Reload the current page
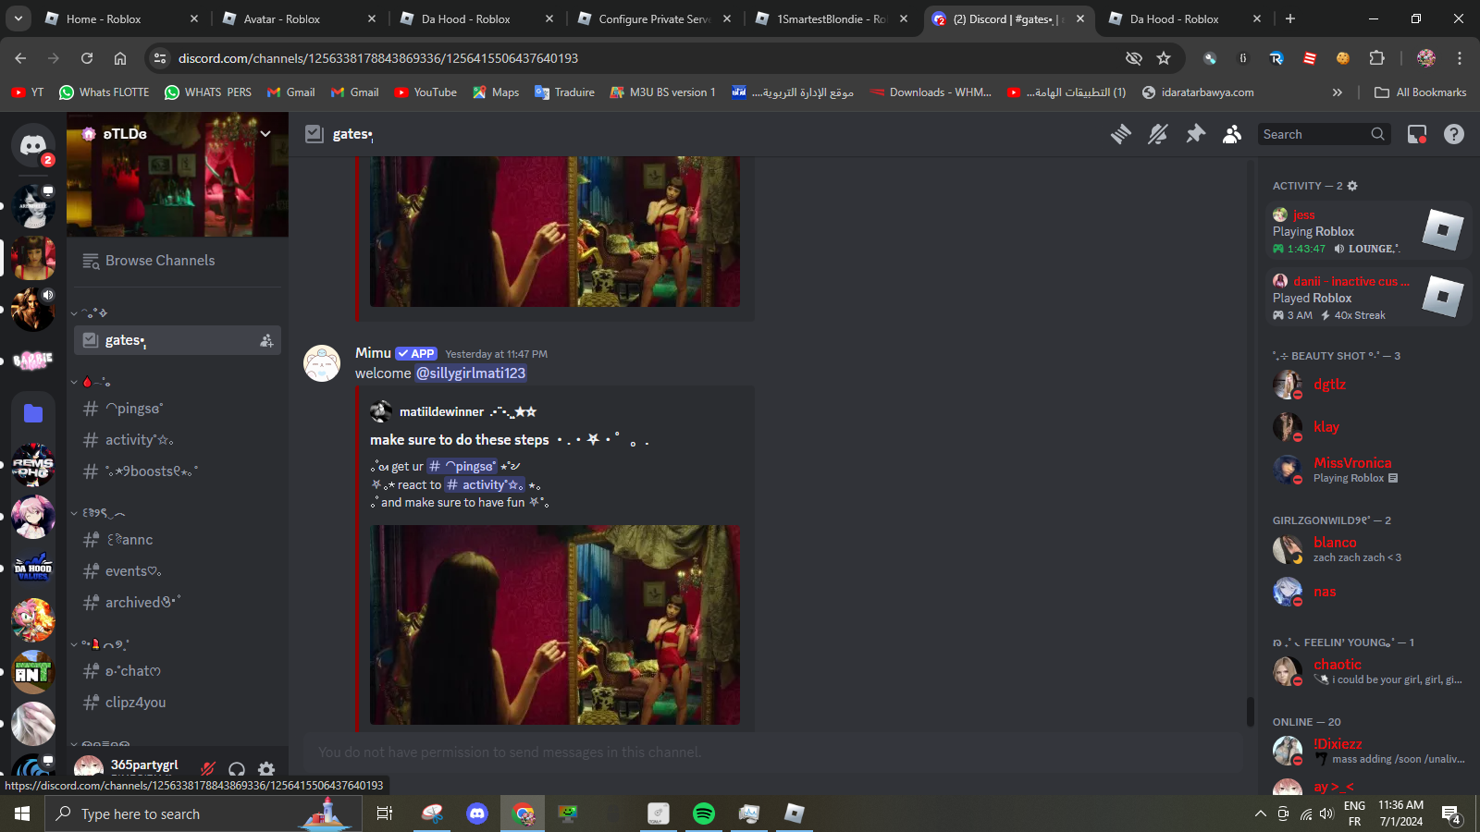Image resolution: width=1480 pixels, height=832 pixels. click(87, 58)
